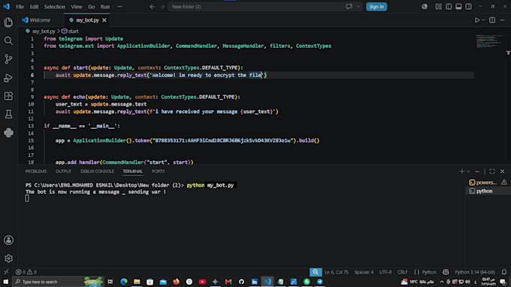Viewport: 511px width, 287px height.
Task: Open the new terminal launch profile dropdown
Action: click(x=468, y=172)
